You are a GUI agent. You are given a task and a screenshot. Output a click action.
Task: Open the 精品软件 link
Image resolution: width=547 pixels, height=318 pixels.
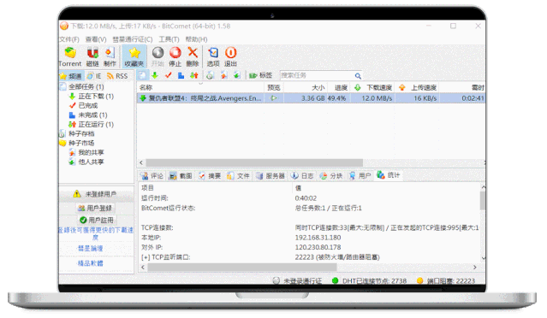(91, 263)
